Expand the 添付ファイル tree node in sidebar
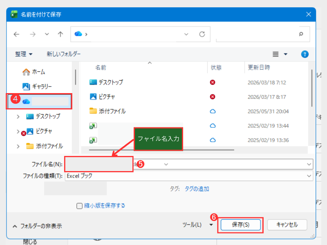The height and width of the screenshot is (245, 327). pyautogui.click(x=18, y=146)
